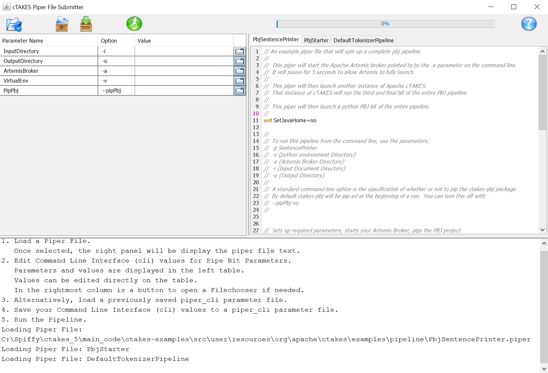Viewport: 548px width, 373px height.
Task: Click the ArtemisBroker value cell
Action: (184, 71)
